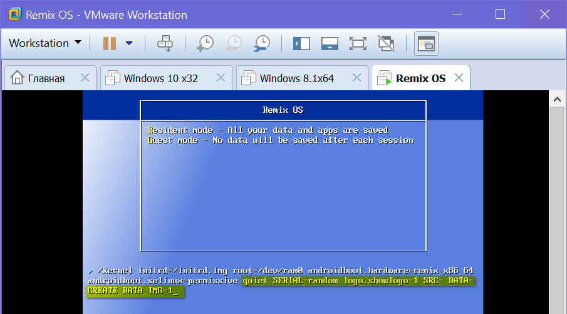Select Guest mode boot entry

click(x=281, y=140)
